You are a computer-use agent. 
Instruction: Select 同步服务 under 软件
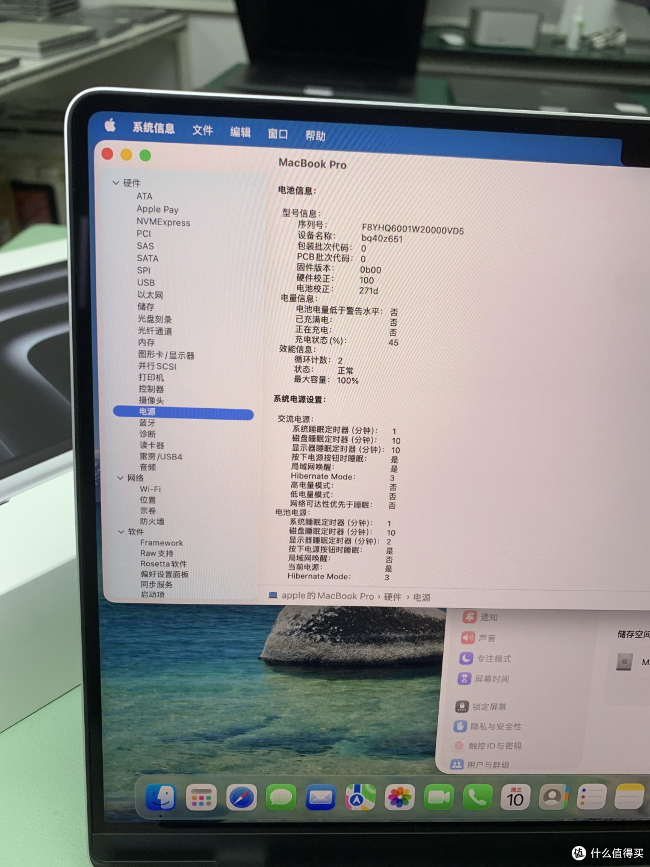[x=156, y=585]
